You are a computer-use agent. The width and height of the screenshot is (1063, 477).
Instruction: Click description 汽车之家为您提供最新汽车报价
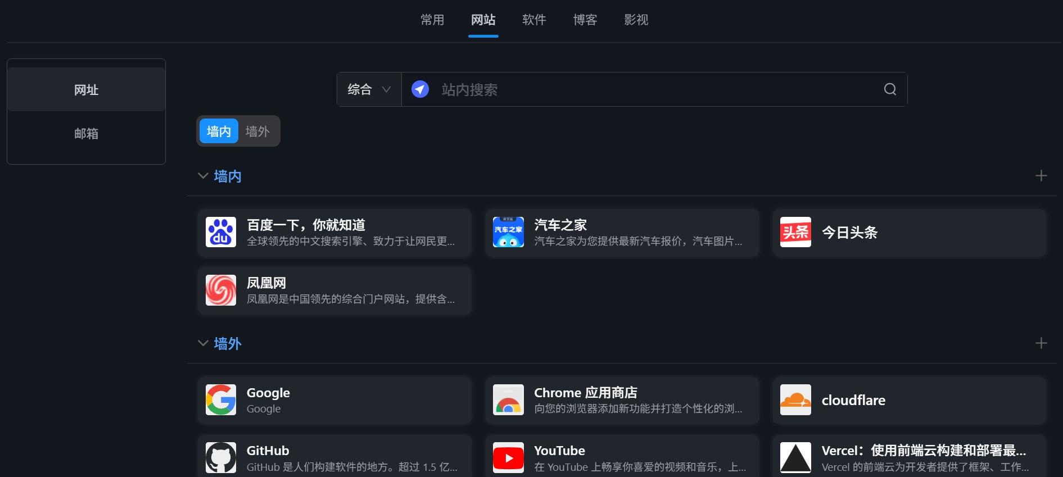(638, 241)
